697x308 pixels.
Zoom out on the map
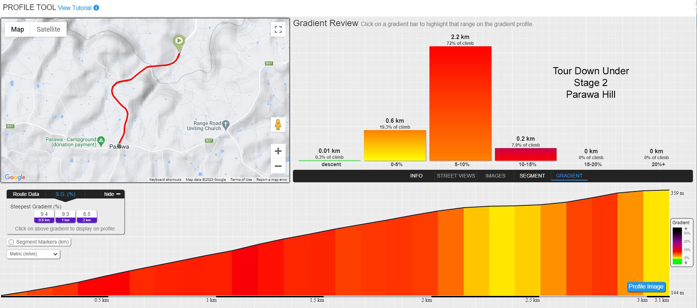[278, 166]
